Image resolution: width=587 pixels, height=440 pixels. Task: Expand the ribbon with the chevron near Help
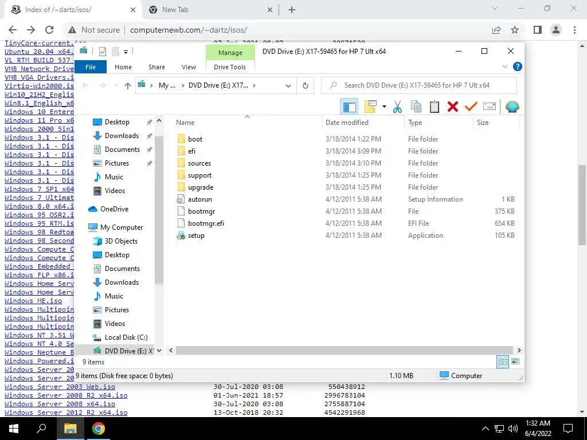pyautogui.click(x=504, y=66)
